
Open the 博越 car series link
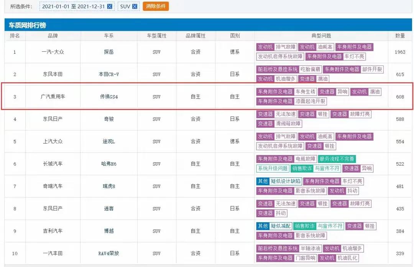click(x=108, y=231)
